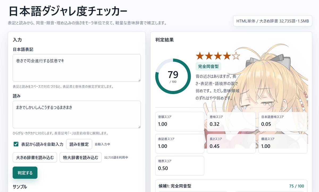
Task: Click the サンプル section heading
Action: click(20, 186)
